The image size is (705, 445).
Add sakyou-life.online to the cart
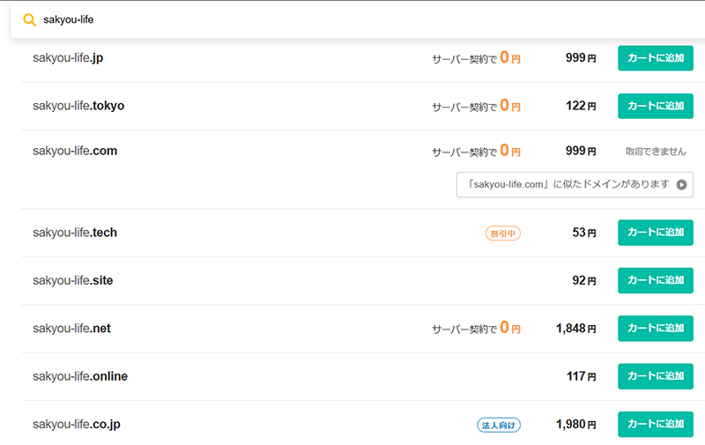click(x=655, y=376)
